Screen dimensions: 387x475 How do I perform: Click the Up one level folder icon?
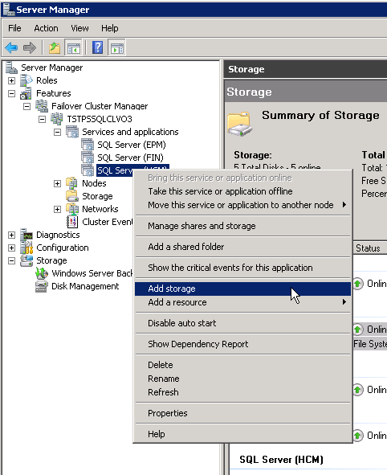pos(55,48)
